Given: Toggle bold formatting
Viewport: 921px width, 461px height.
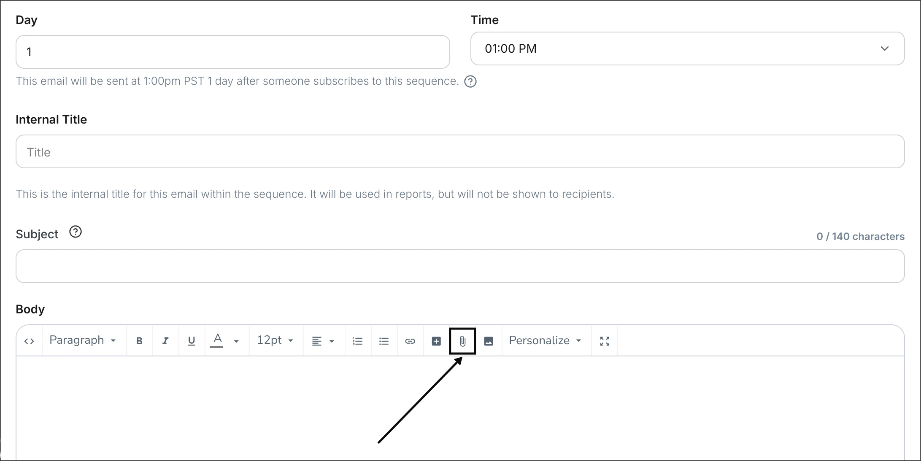Looking at the screenshot, I should 139,340.
